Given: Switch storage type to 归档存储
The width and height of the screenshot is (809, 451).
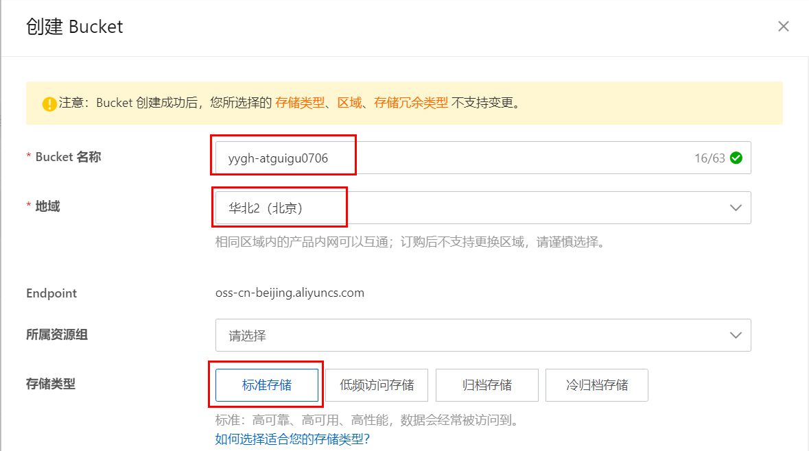Looking at the screenshot, I should [486, 385].
